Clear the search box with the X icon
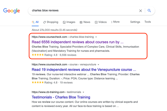The width and height of the screenshot is (167, 111). 140,11
